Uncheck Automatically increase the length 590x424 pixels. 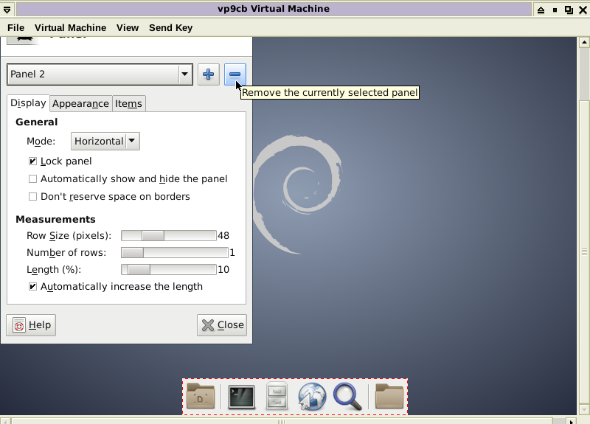(x=32, y=287)
